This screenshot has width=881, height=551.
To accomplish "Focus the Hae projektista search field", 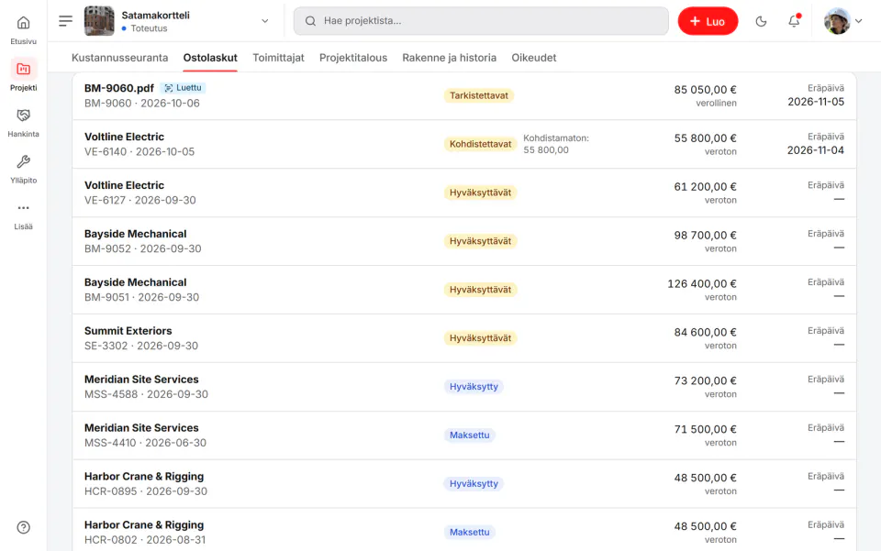I will (x=481, y=21).
